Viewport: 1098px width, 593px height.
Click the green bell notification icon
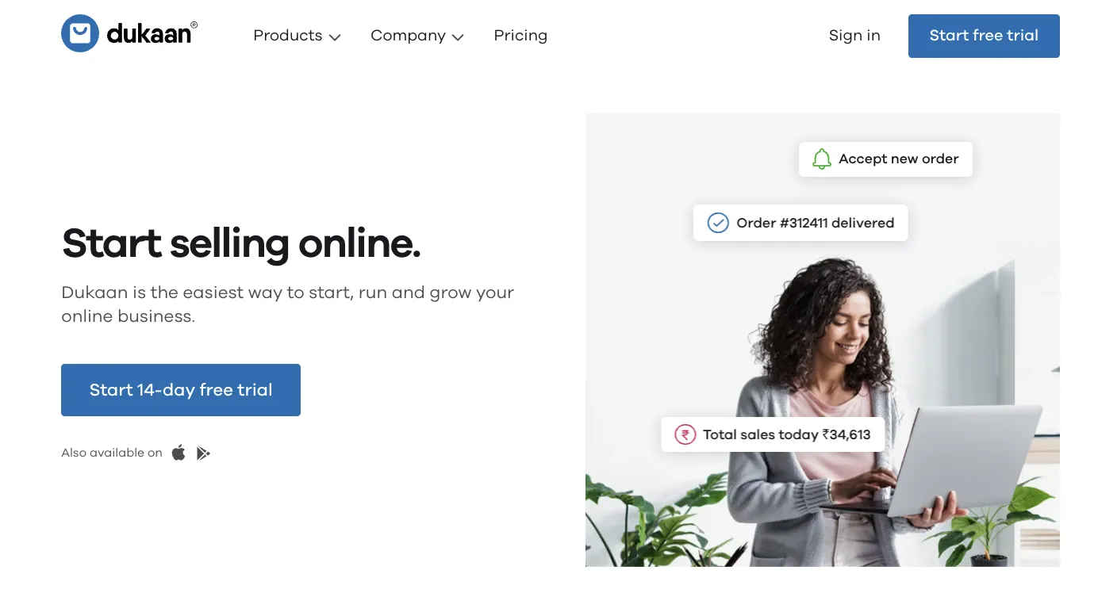click(822, 159)
